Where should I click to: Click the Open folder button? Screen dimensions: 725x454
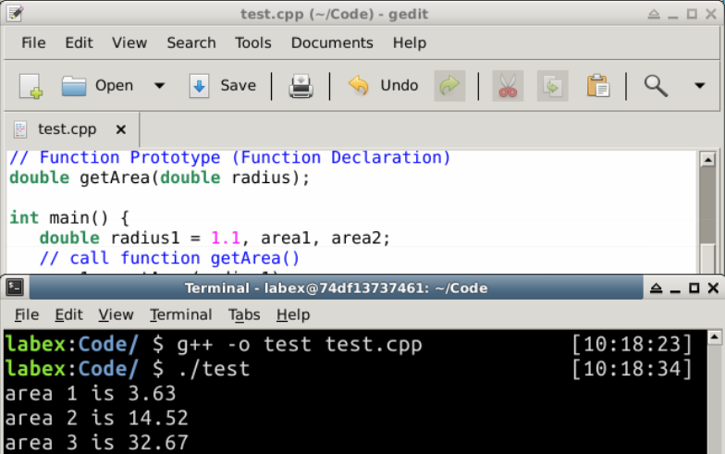coord(98,86)
